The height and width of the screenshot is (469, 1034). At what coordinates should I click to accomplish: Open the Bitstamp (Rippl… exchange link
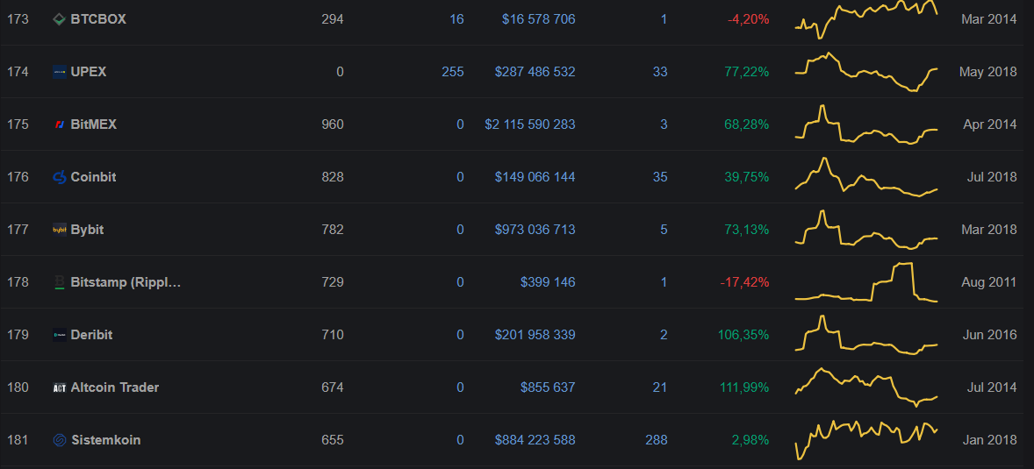pos(126,282)
